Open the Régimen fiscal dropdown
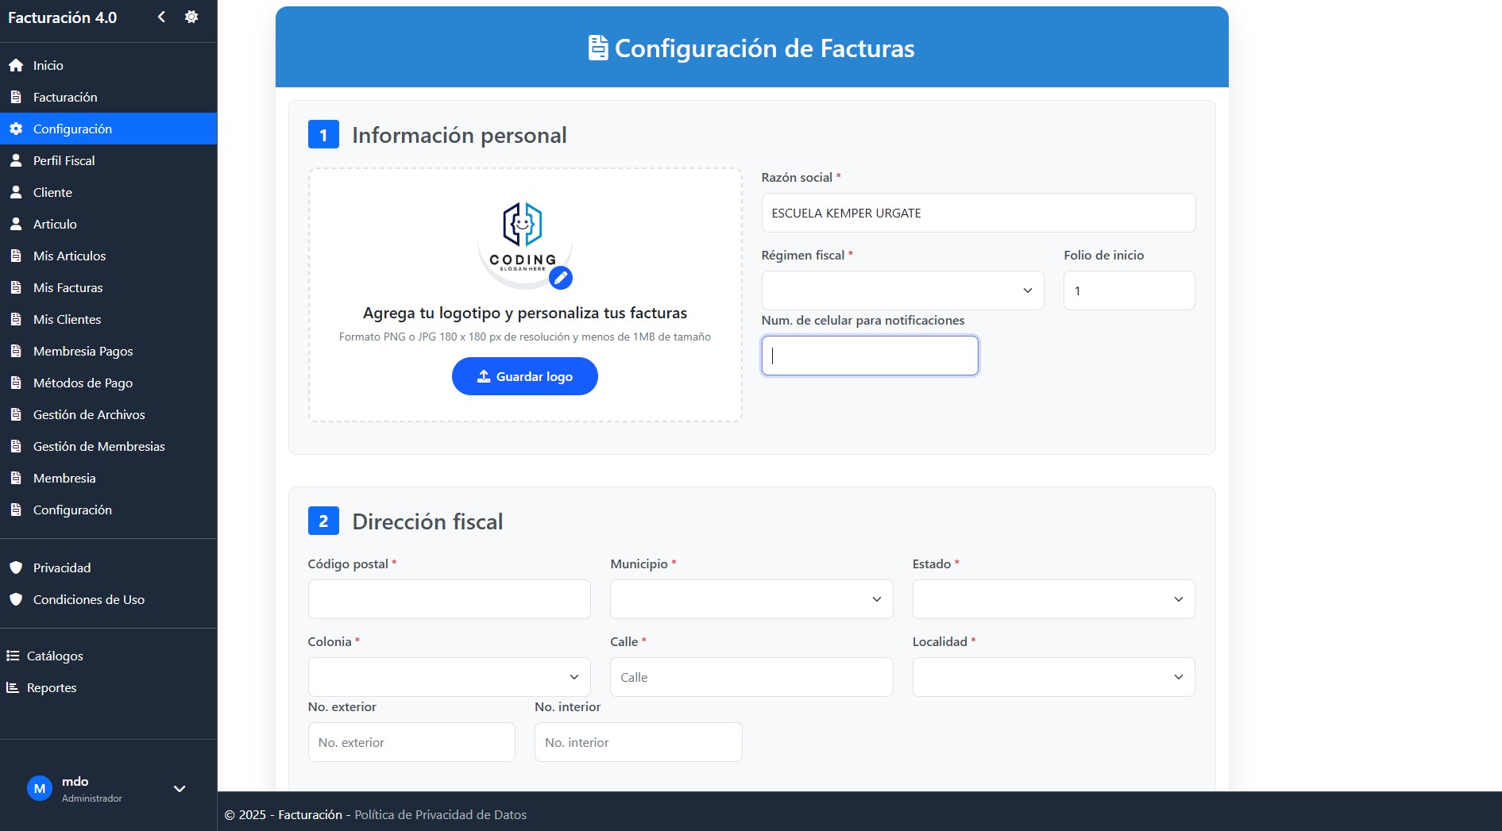The height and width of the screenshot is (831, 1502). point(902,290)
